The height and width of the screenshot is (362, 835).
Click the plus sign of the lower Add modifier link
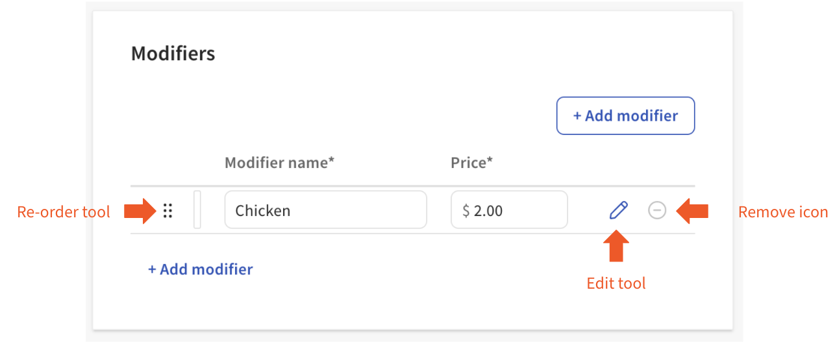point(152,269)
